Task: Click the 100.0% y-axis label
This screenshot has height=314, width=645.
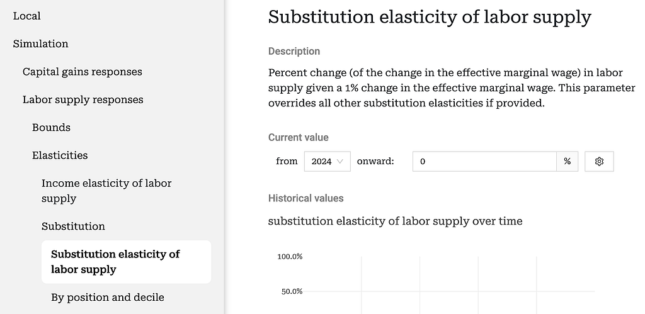Action: pos(290,257)
